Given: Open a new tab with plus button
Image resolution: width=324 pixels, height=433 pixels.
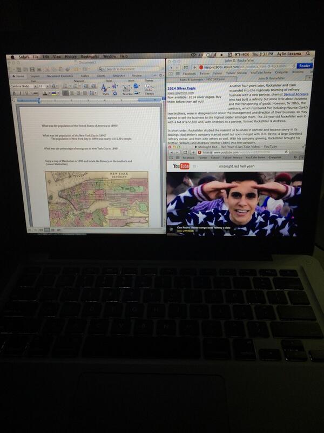Looking at the screenshot, I should 309,78.
